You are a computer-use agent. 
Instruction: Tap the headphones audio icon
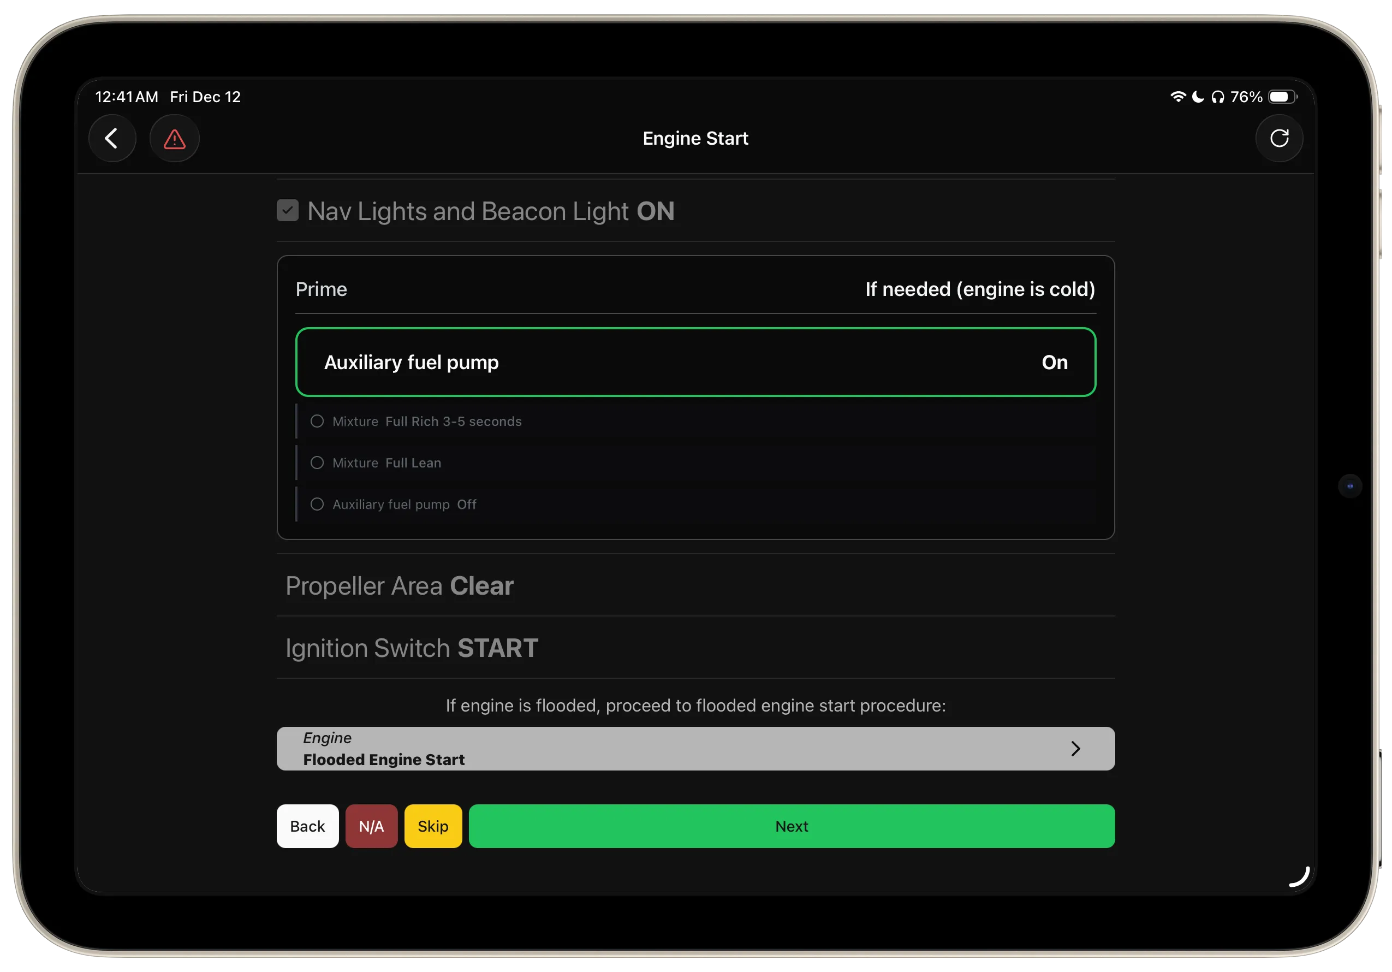click(1217, 96)
